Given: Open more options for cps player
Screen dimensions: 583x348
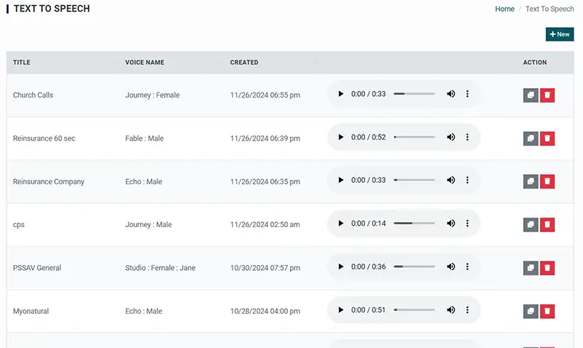Looking at the screenshot, I should 467,224.
